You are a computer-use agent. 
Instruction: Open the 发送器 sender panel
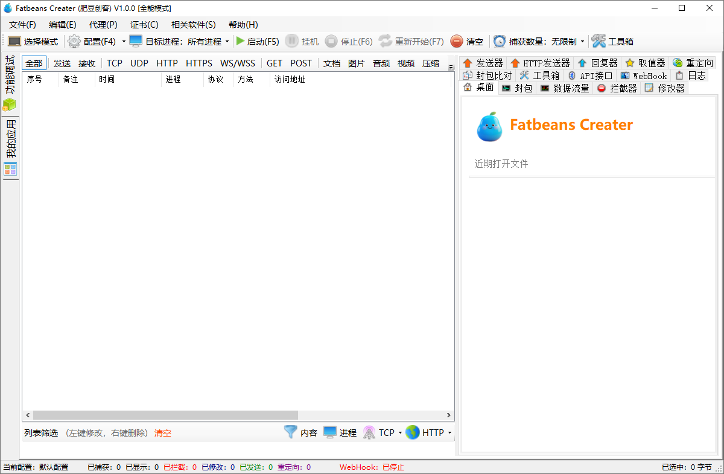tap(483, 62)
